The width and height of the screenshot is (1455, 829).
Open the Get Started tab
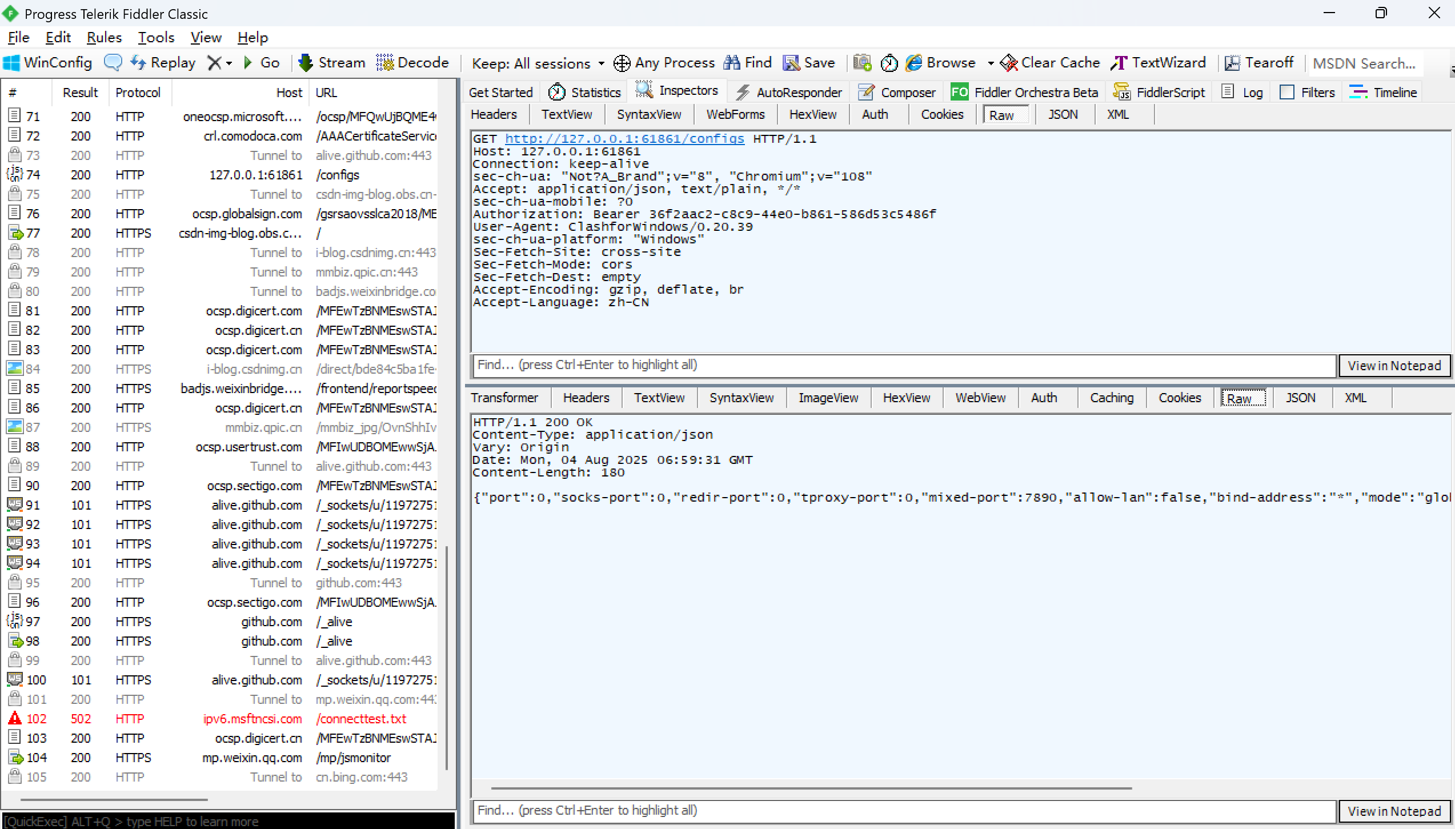(x=500, y=93)
